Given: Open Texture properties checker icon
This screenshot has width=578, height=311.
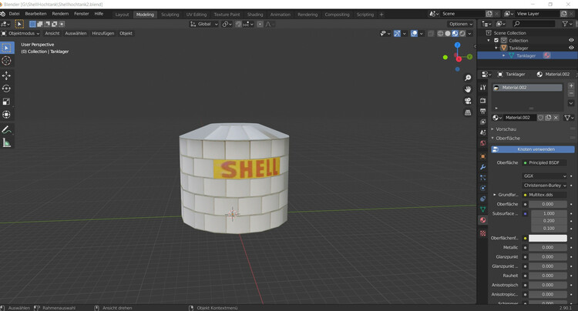Looking at the screenshot, I should pyautogui.click(x=483, y=233).
